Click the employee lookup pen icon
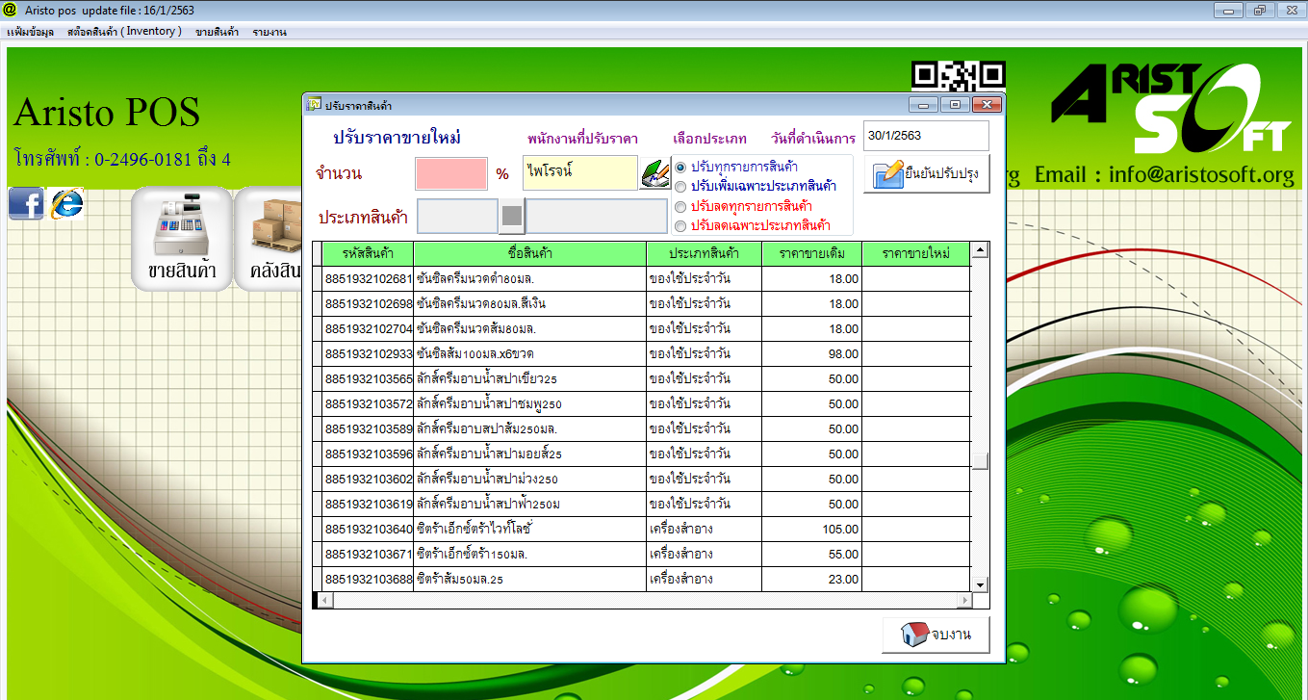 [654, 173]
